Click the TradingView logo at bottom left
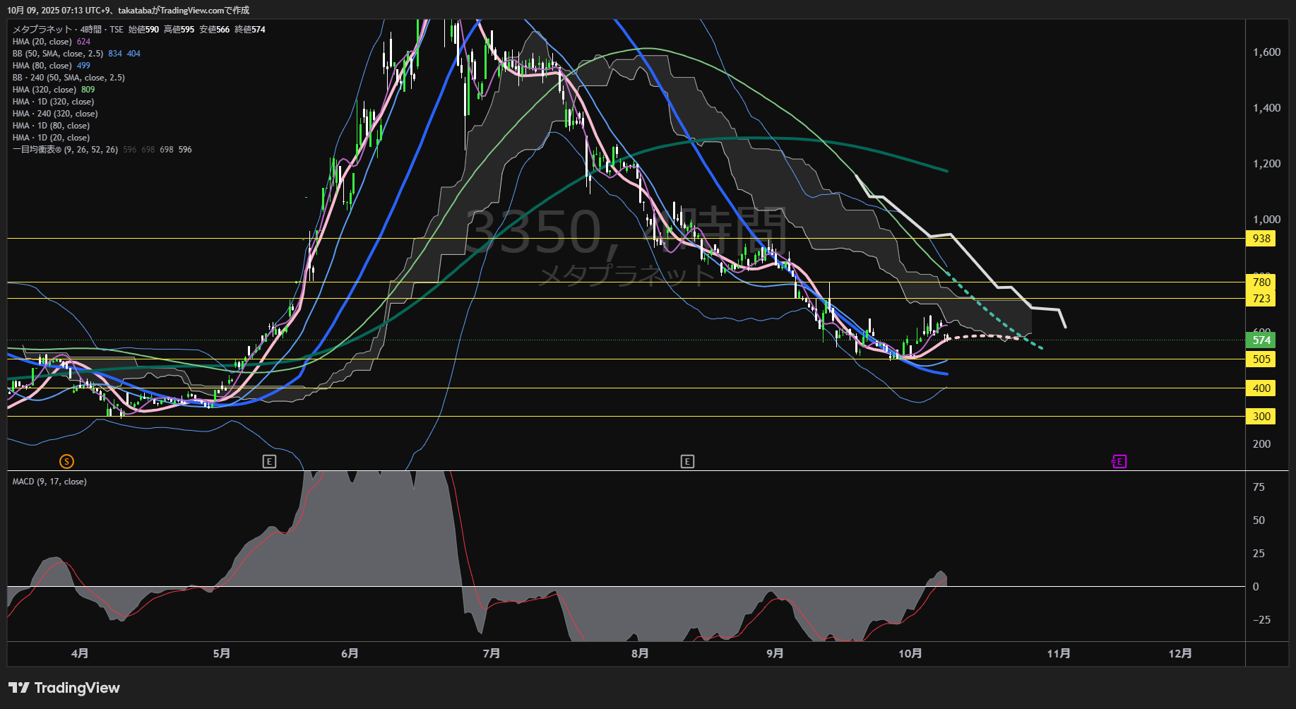 coord(64,688)
